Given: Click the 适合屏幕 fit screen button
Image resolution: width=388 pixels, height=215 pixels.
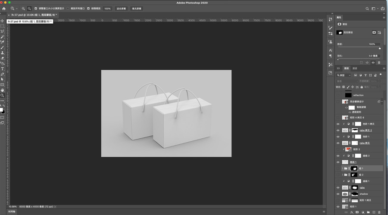Looking at the screenshot, I should 121,9.
